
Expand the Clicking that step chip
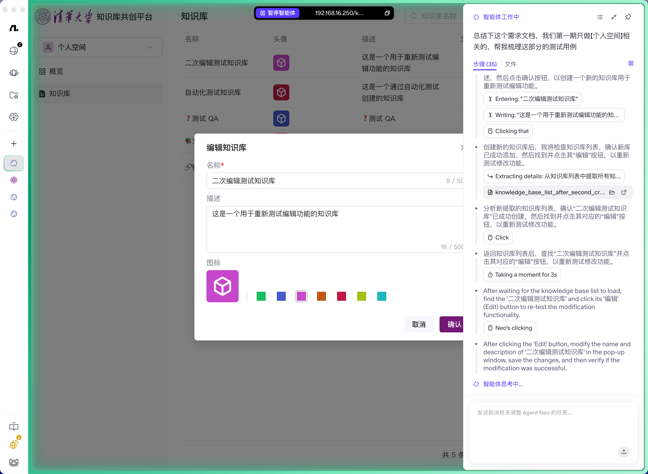(508, 131)
